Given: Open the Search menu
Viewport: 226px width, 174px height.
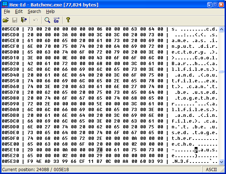Looking at the screenshot, I should click(x=34, y=12).
